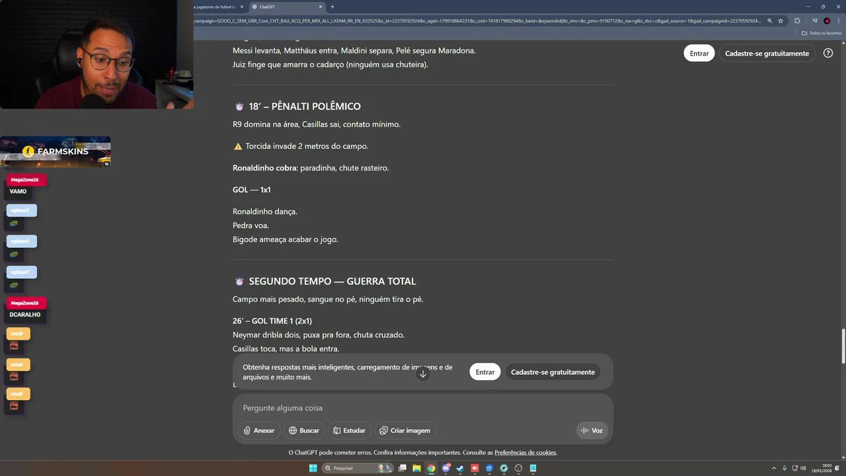The image size is (846, 476).
Task: Click header Cadastre-se gratuitamente button
Action: [767, 54]
